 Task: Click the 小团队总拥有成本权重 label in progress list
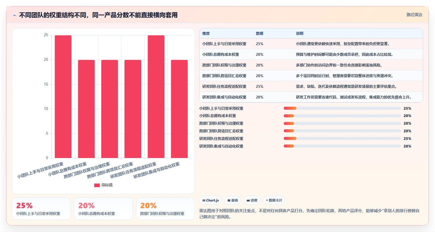217,116
